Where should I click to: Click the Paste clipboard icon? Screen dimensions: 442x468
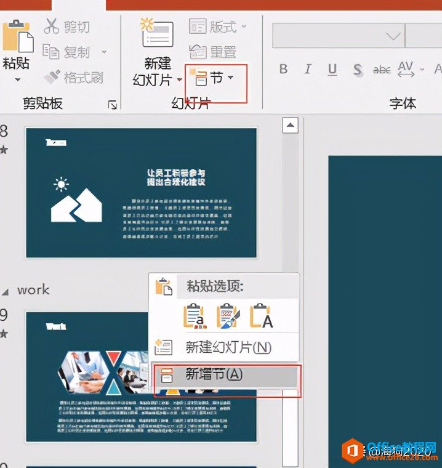click(17, 36)
